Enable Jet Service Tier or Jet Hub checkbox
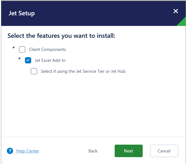 tap(34, 71)
